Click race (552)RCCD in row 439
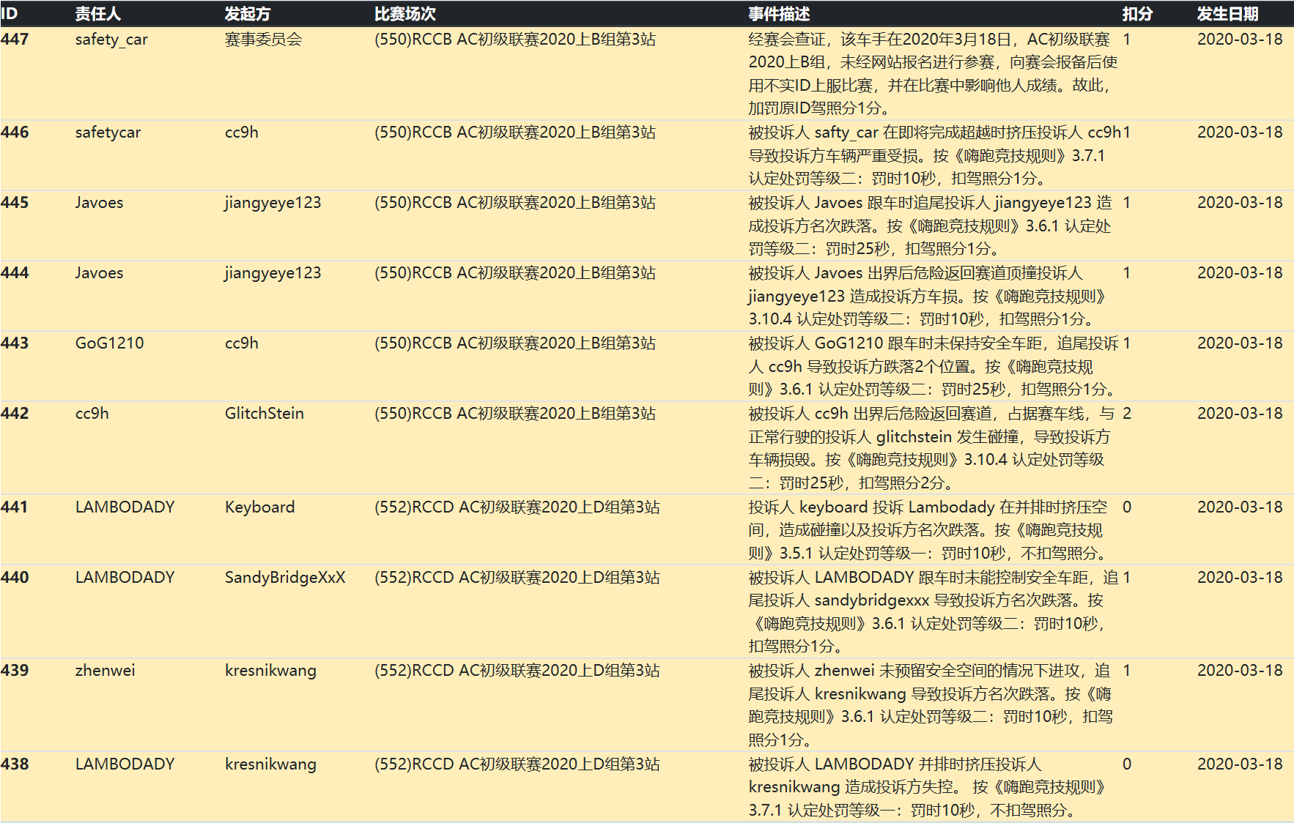The height and width of the screenshot is (823, 1294). click(x=517, y=671)
